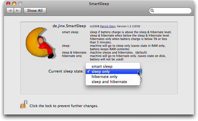
Task: Click the SmartSleep window title
Action: [x=99, y=4]
